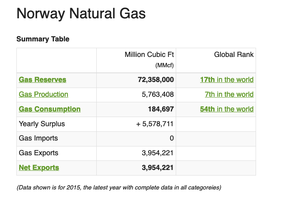The height and width of the screenshot is (205, 292).
Task: Click the 72,358,000 reserves value
Action: point(155,80)
